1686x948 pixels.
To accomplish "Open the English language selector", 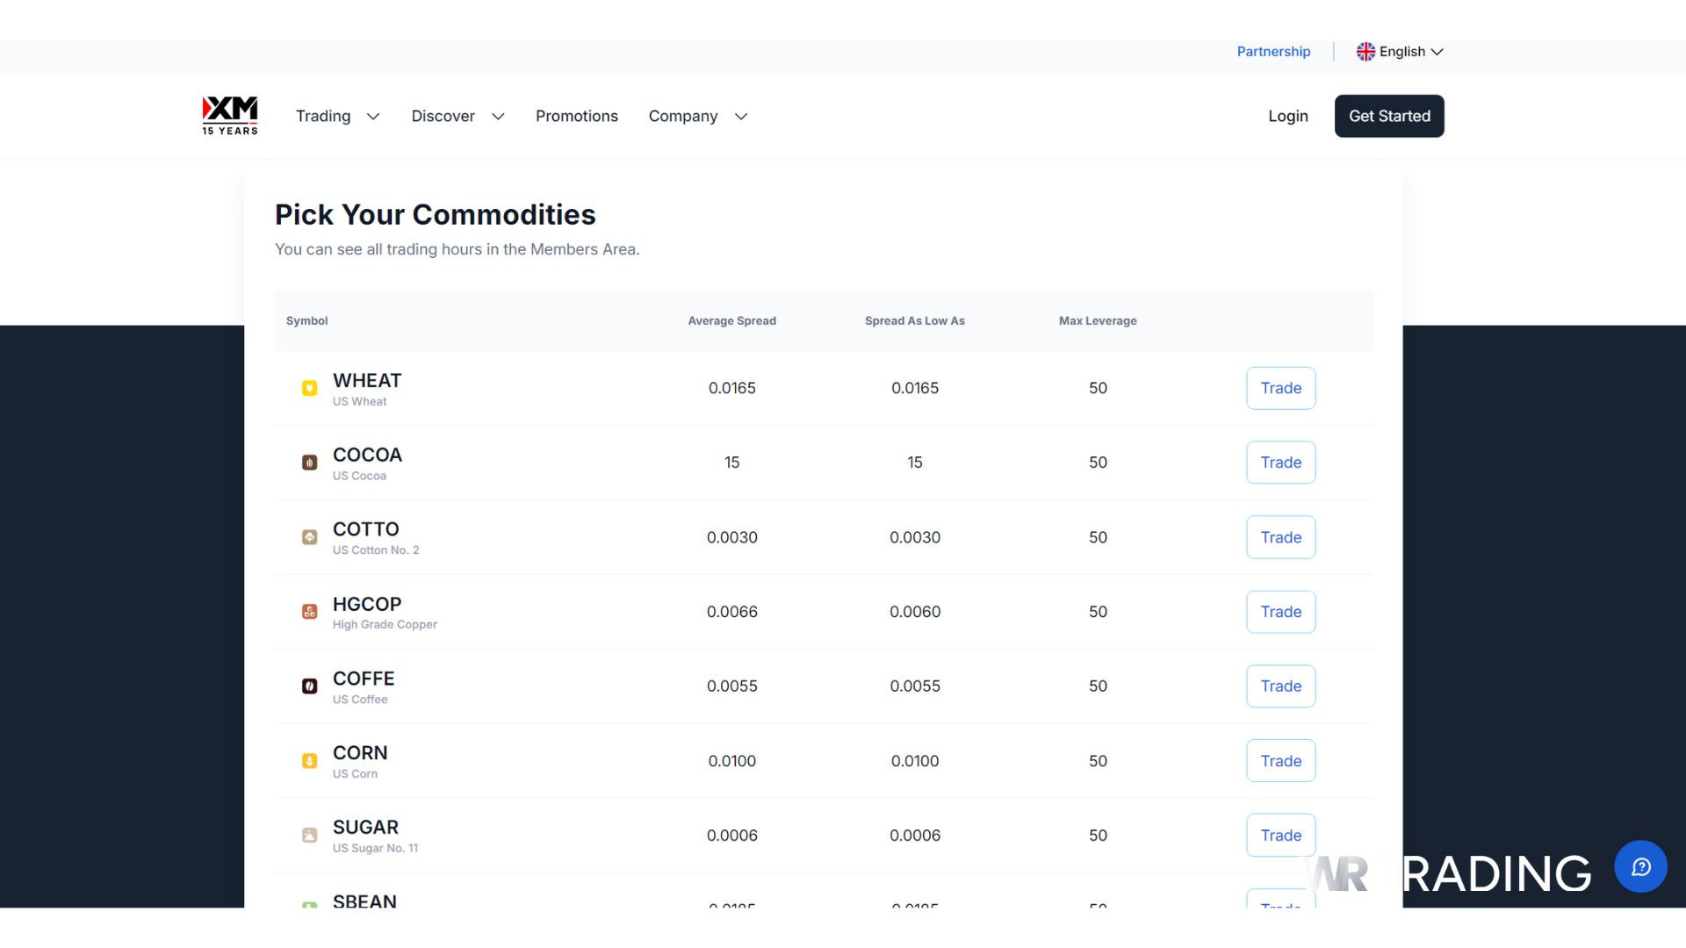I will (1401, 52).
